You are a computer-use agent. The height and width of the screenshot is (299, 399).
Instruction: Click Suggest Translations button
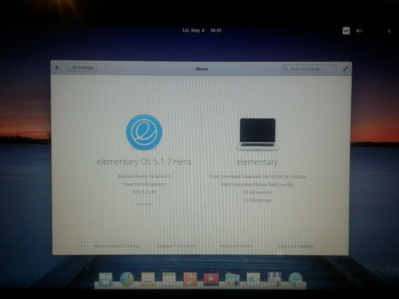pyautogui.click(x=177, y=246)
